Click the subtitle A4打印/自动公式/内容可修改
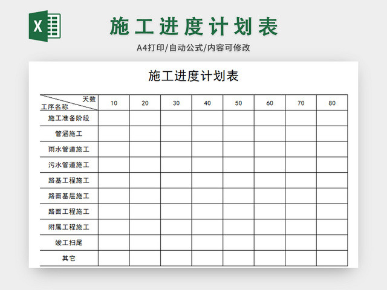Viewport: 387px width, 290px height. (193, 48)
